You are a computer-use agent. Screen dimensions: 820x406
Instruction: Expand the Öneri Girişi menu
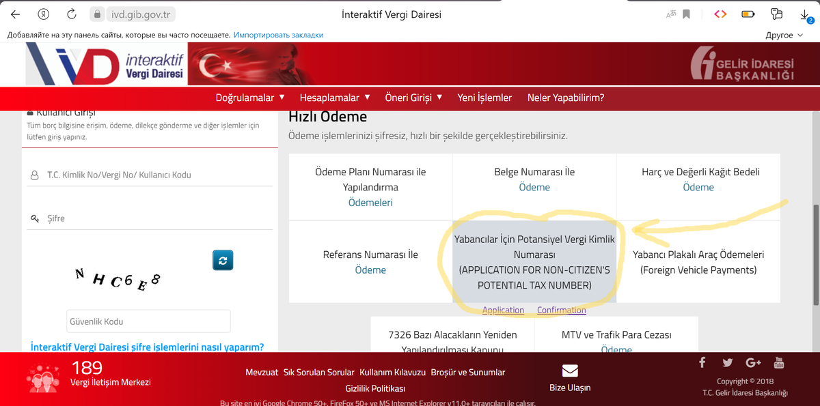click(x=413, y=98)
